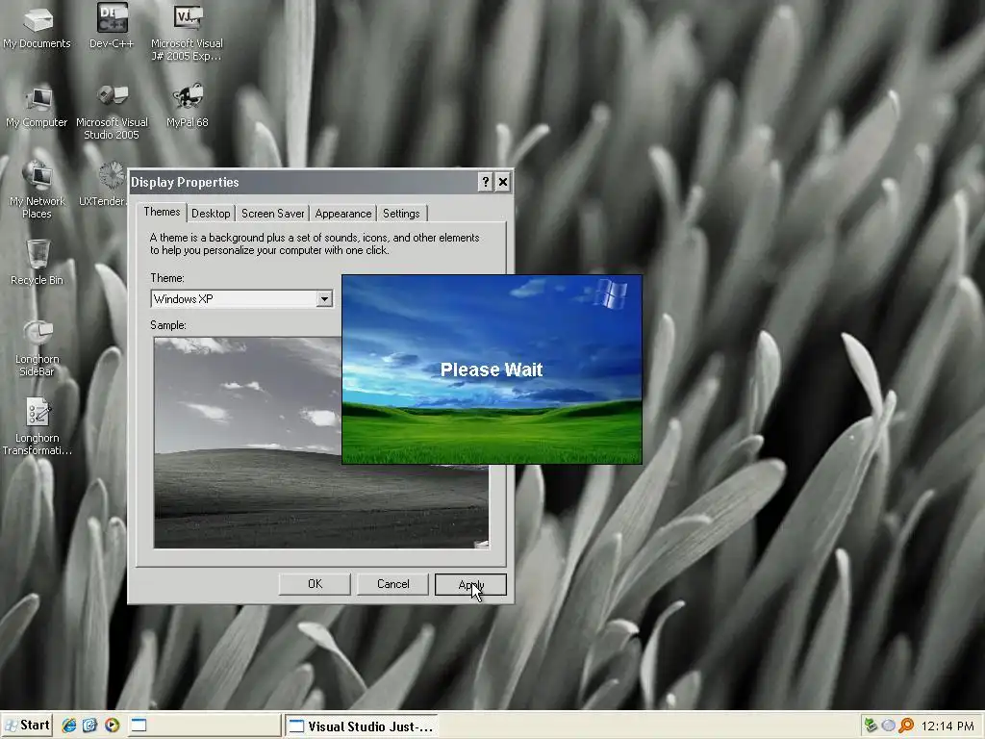
Task: Click the Outlook Express Quick Launch icon
Action: coord(89,726)
